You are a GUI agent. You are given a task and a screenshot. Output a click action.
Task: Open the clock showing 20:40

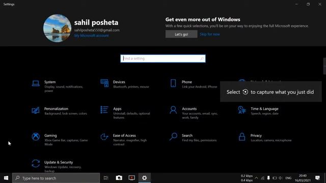(303, 178)
